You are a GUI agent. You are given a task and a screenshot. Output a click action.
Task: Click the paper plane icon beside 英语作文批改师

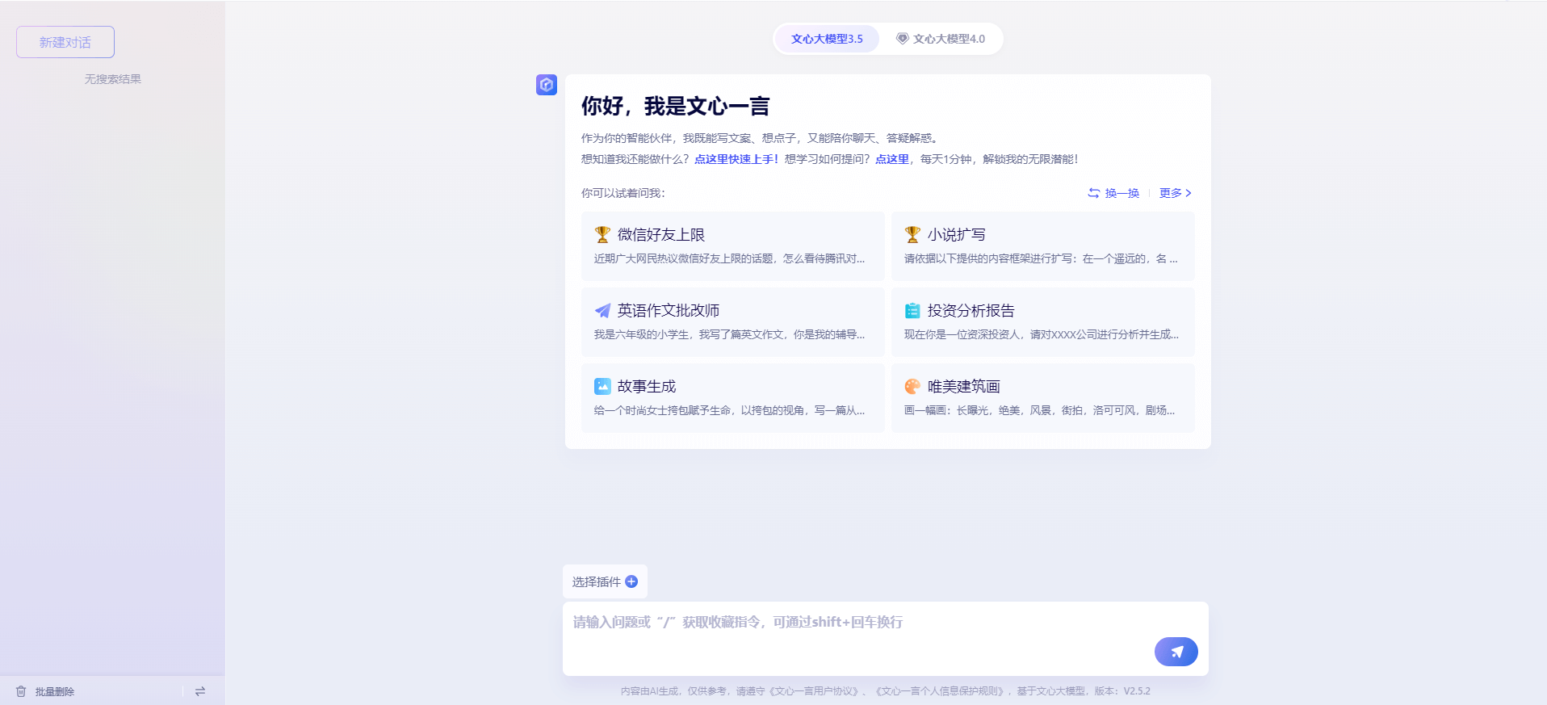602,311
